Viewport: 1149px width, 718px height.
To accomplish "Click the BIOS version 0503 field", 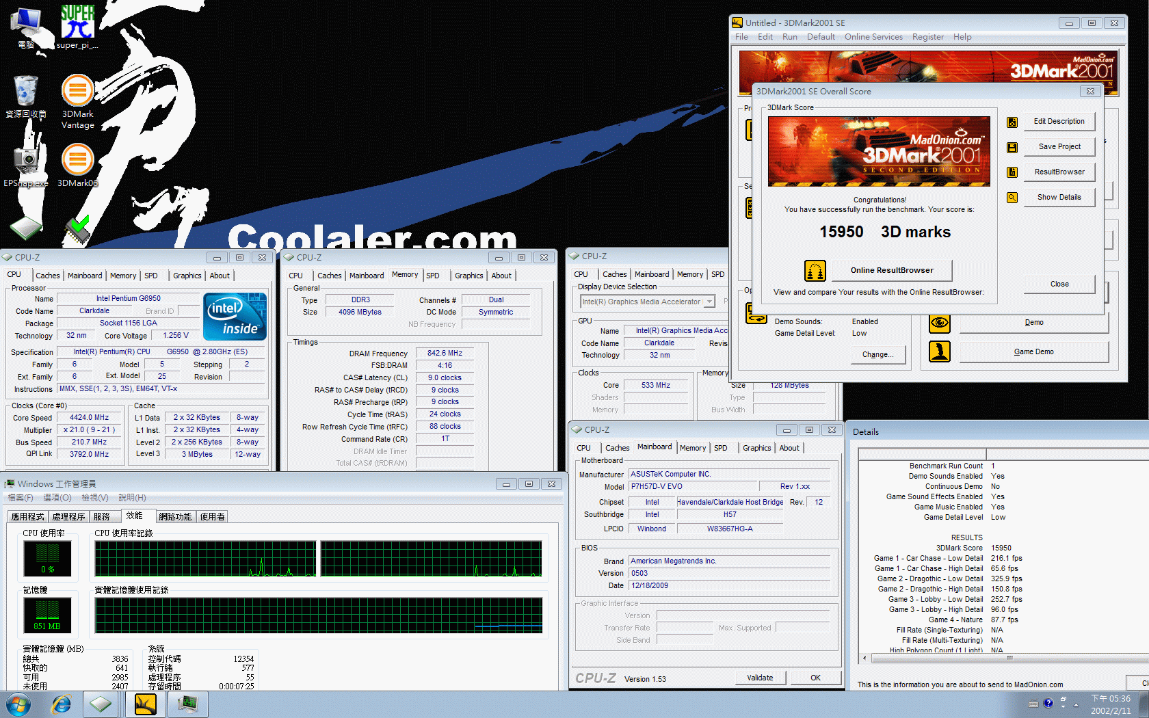I will (730, 574).
